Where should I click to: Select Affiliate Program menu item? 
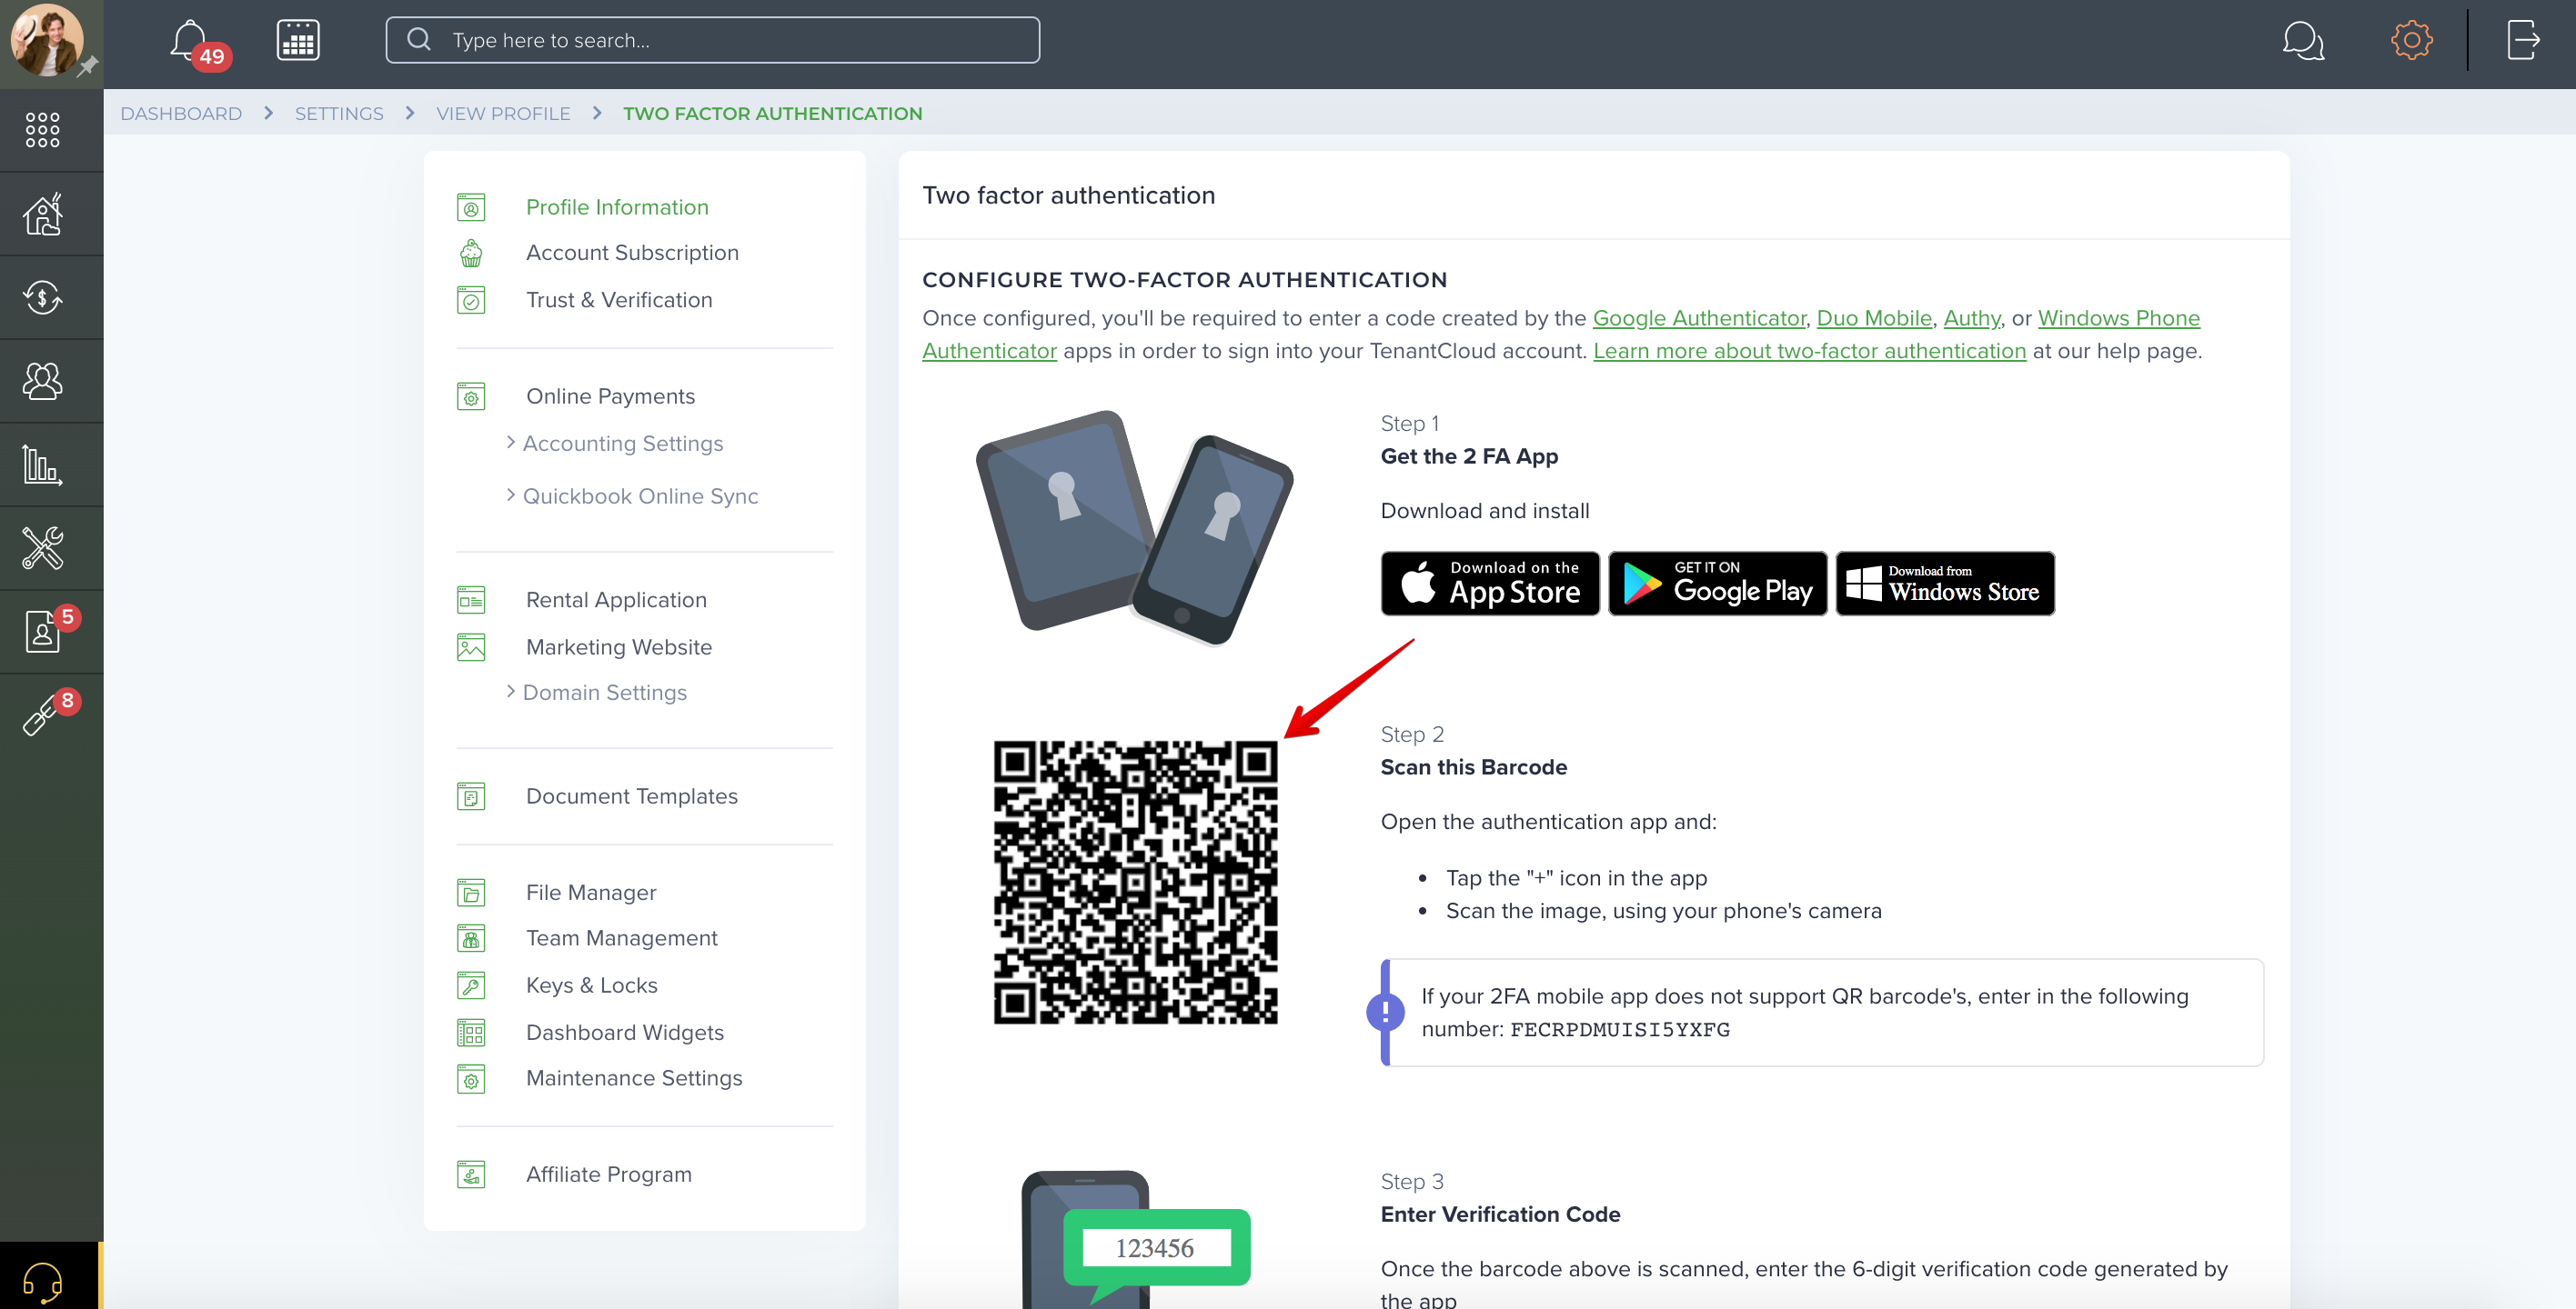pyautogui.click(x=609, y=1174)
